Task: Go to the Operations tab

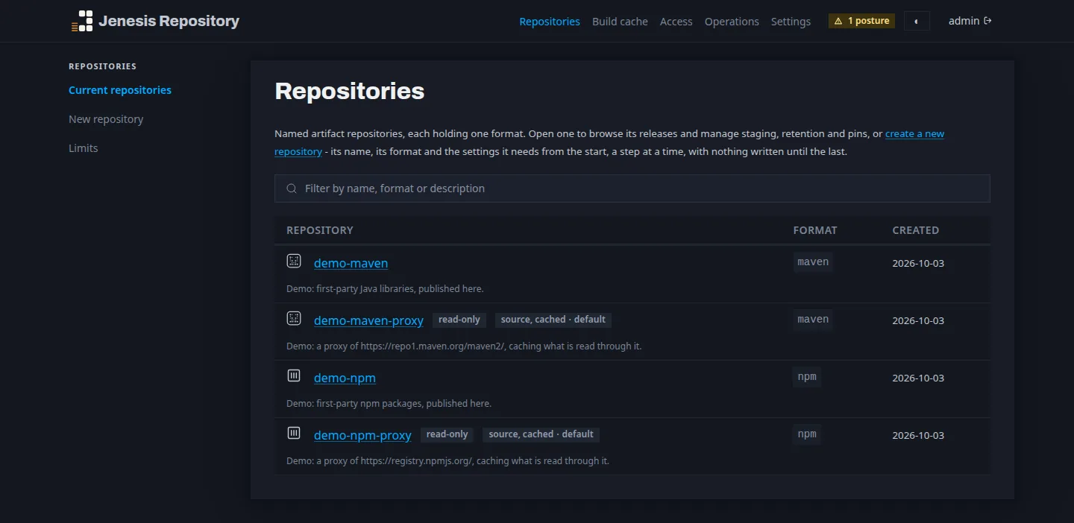Action: [x=732, y=22]
